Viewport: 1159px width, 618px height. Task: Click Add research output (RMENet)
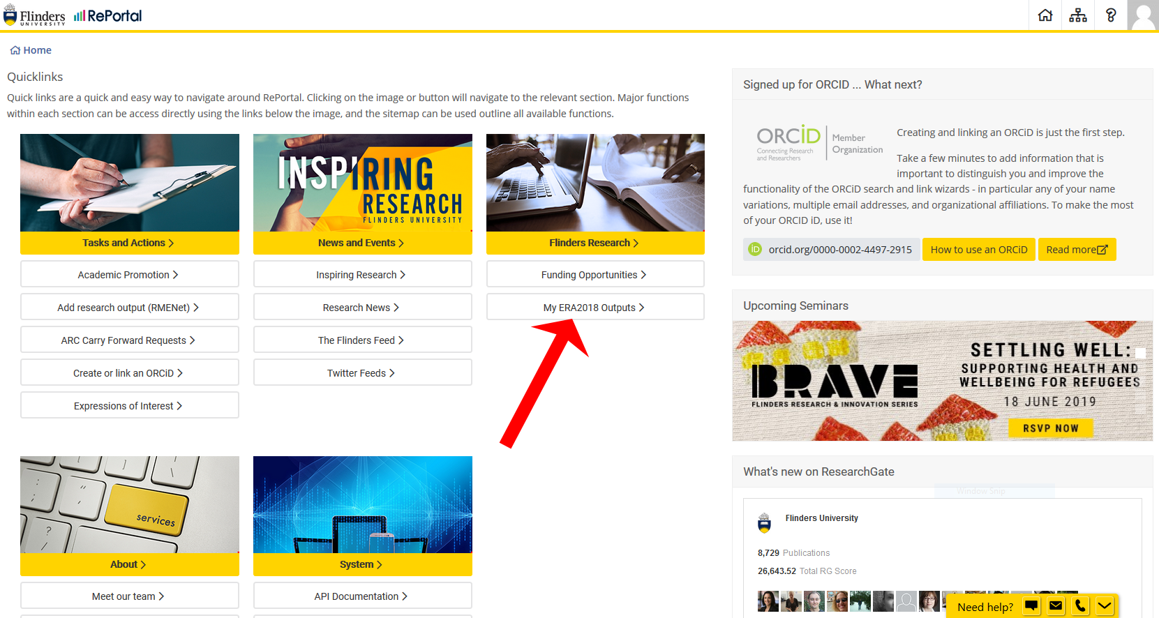click(129, 307)
